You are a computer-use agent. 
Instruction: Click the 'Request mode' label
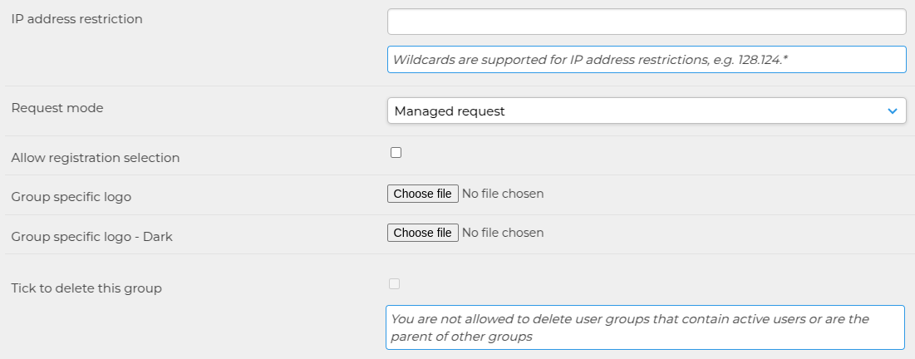(57, 108)
